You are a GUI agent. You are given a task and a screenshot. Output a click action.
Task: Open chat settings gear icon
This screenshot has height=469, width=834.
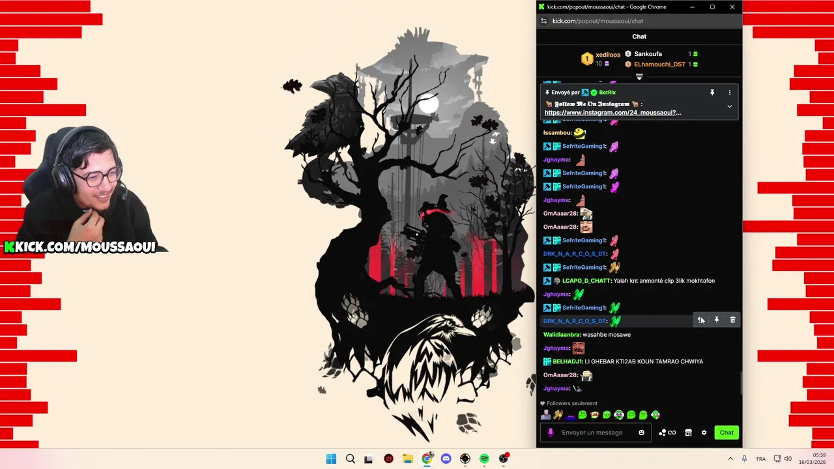[704, 433]
